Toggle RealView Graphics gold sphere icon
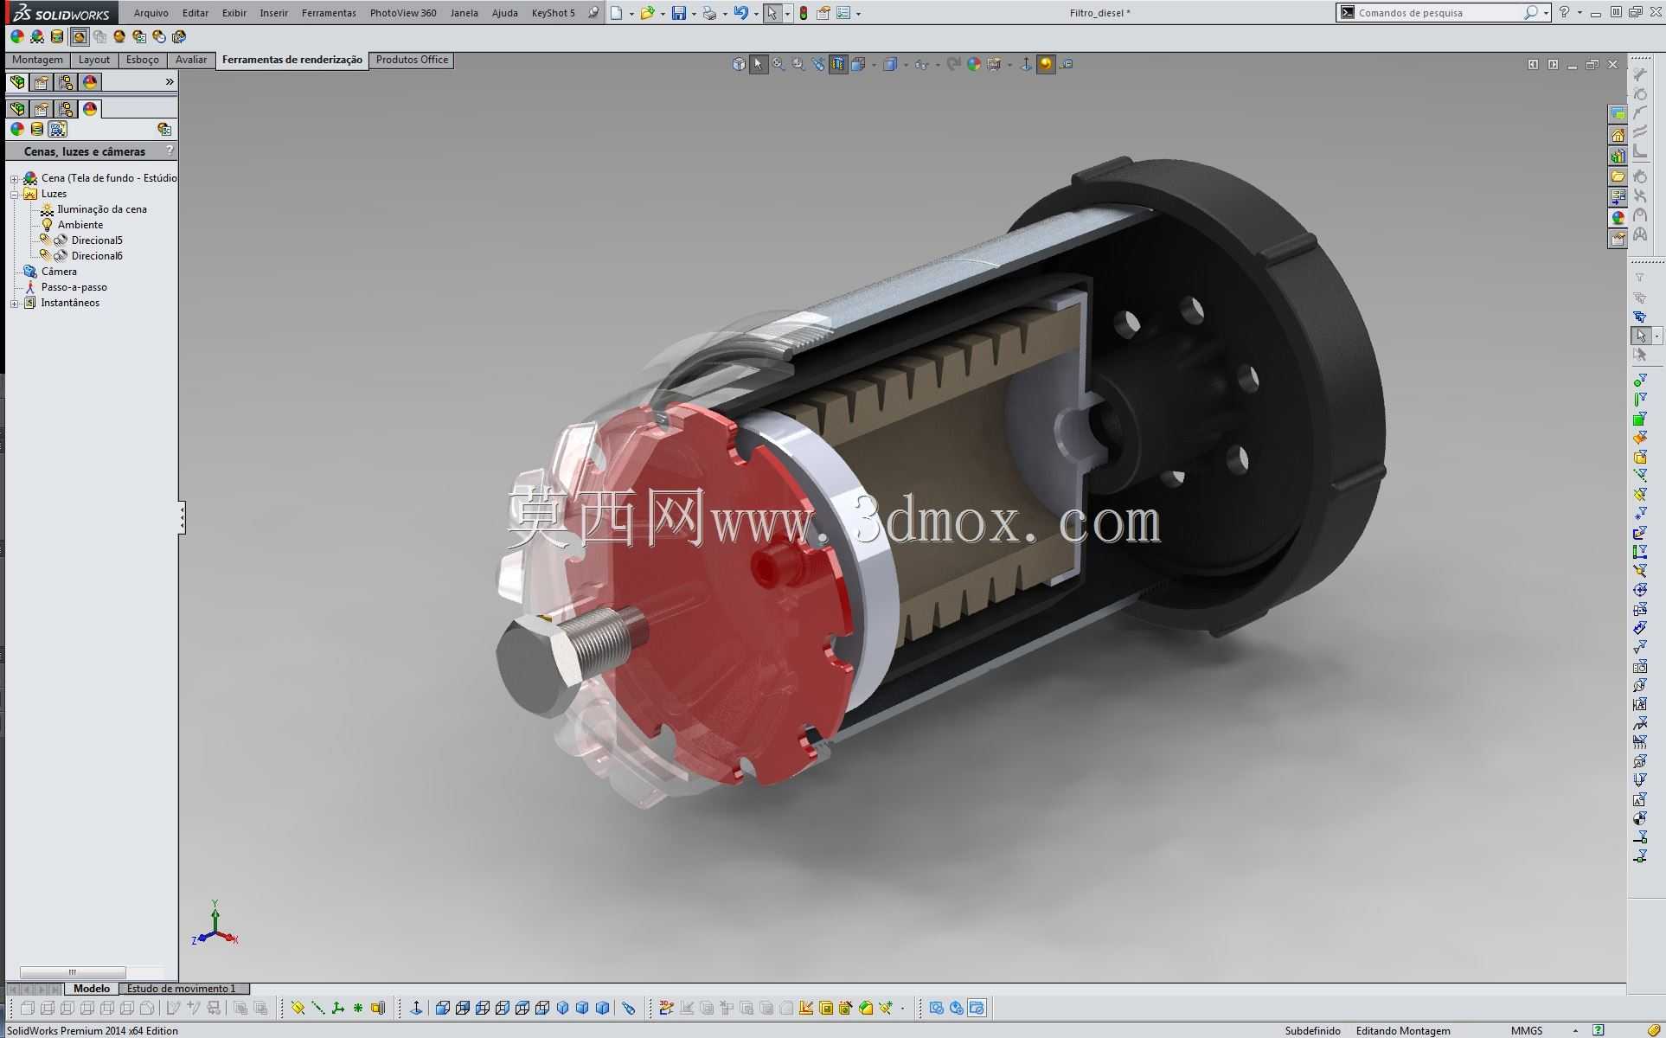 1046,64
